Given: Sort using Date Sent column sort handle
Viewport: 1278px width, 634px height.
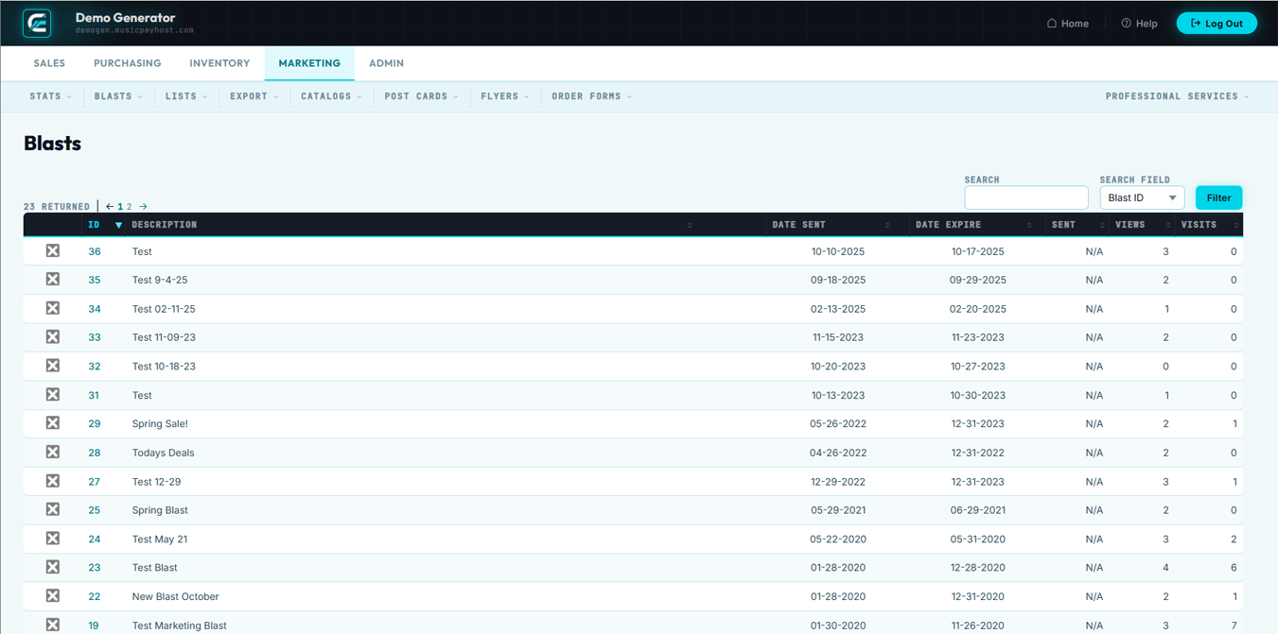Looking at the screenshot, I should pyautogui.click(x=887, y=225).
